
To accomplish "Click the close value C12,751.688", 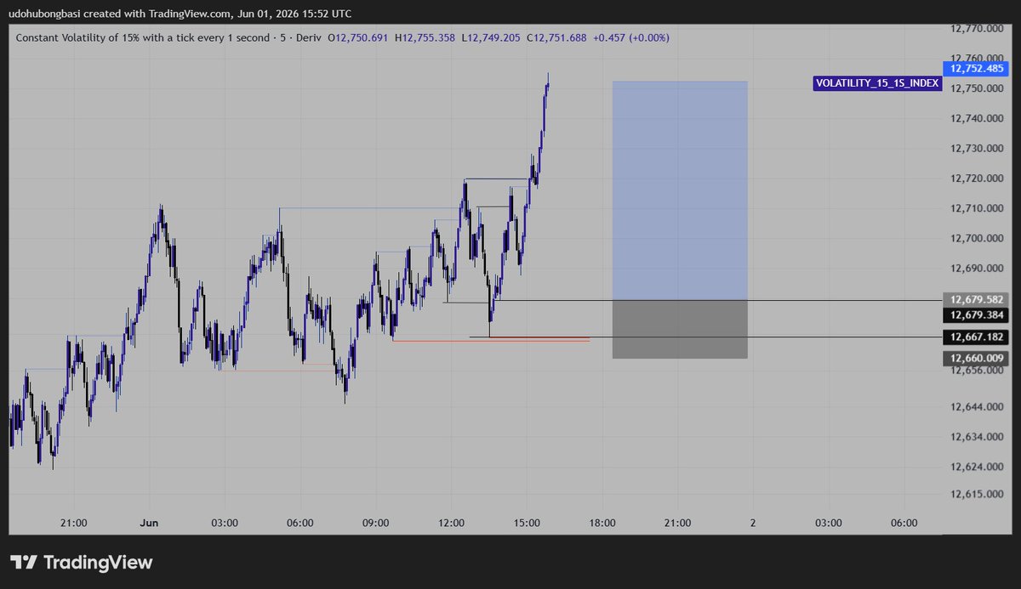I will tap(557, 37).
